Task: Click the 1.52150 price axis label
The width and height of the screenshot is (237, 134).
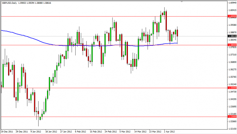Action: tap(233, 129)
